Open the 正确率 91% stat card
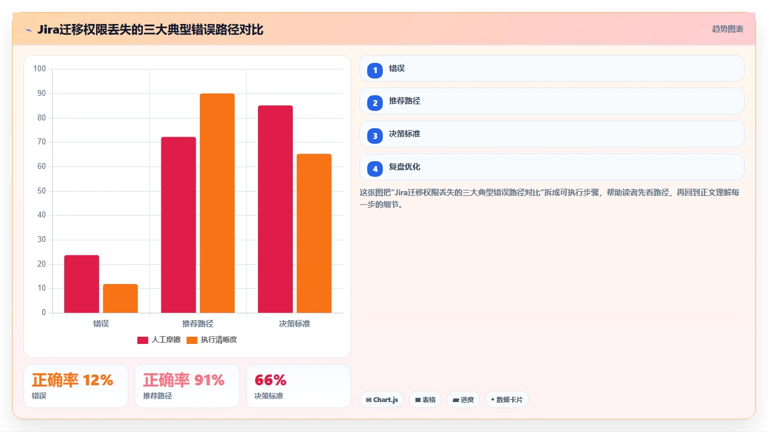This screenshot has width=768, height=432. 187,386
